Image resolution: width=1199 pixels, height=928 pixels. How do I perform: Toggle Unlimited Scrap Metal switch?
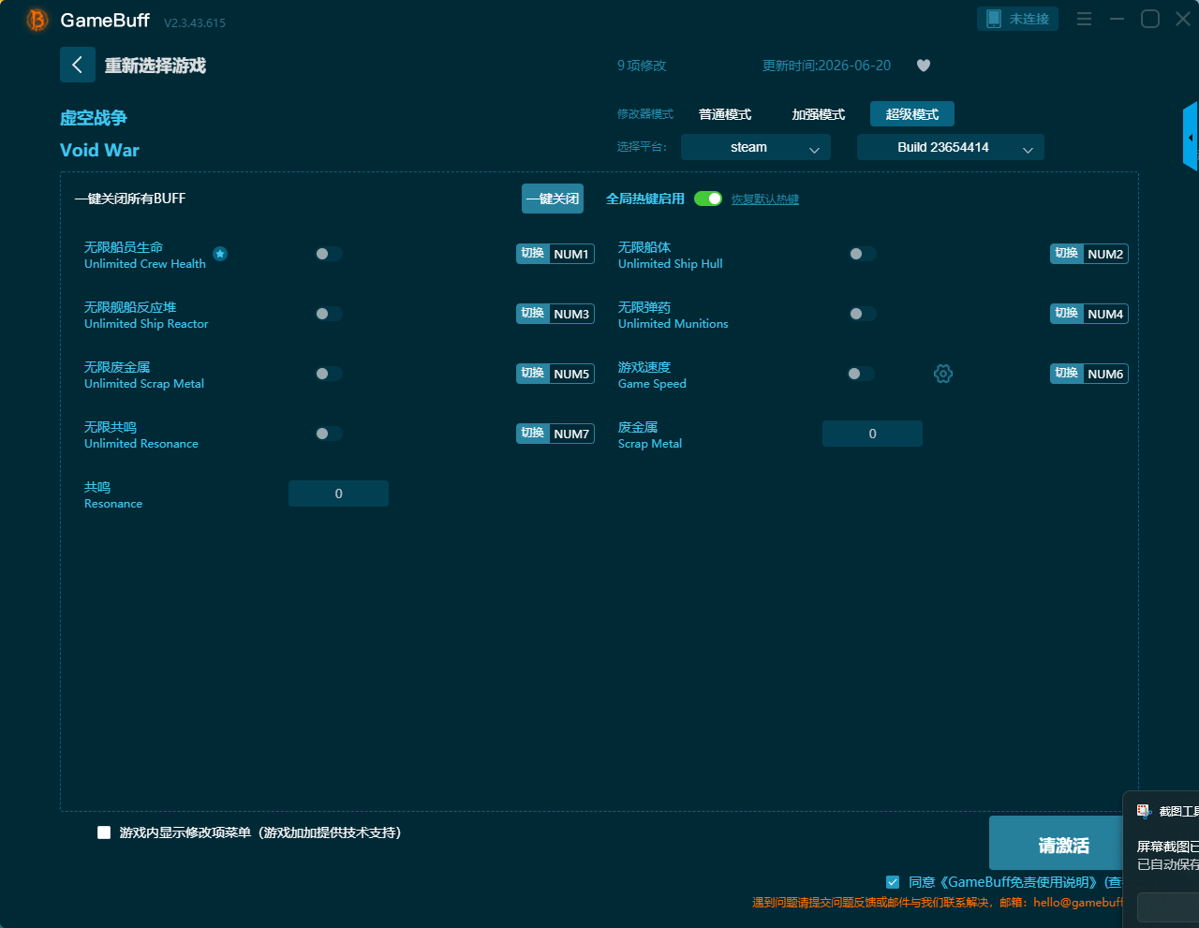coord(329,374)
